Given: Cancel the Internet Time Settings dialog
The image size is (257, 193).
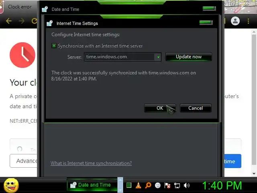Looking at the screenshot, I should 196,108.
